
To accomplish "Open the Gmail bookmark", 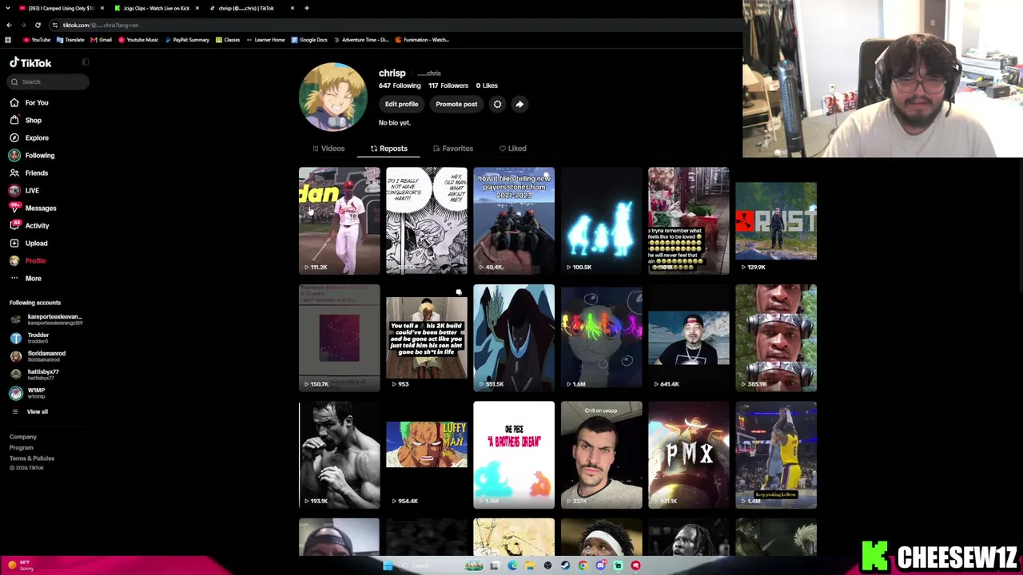I will 102,39.
